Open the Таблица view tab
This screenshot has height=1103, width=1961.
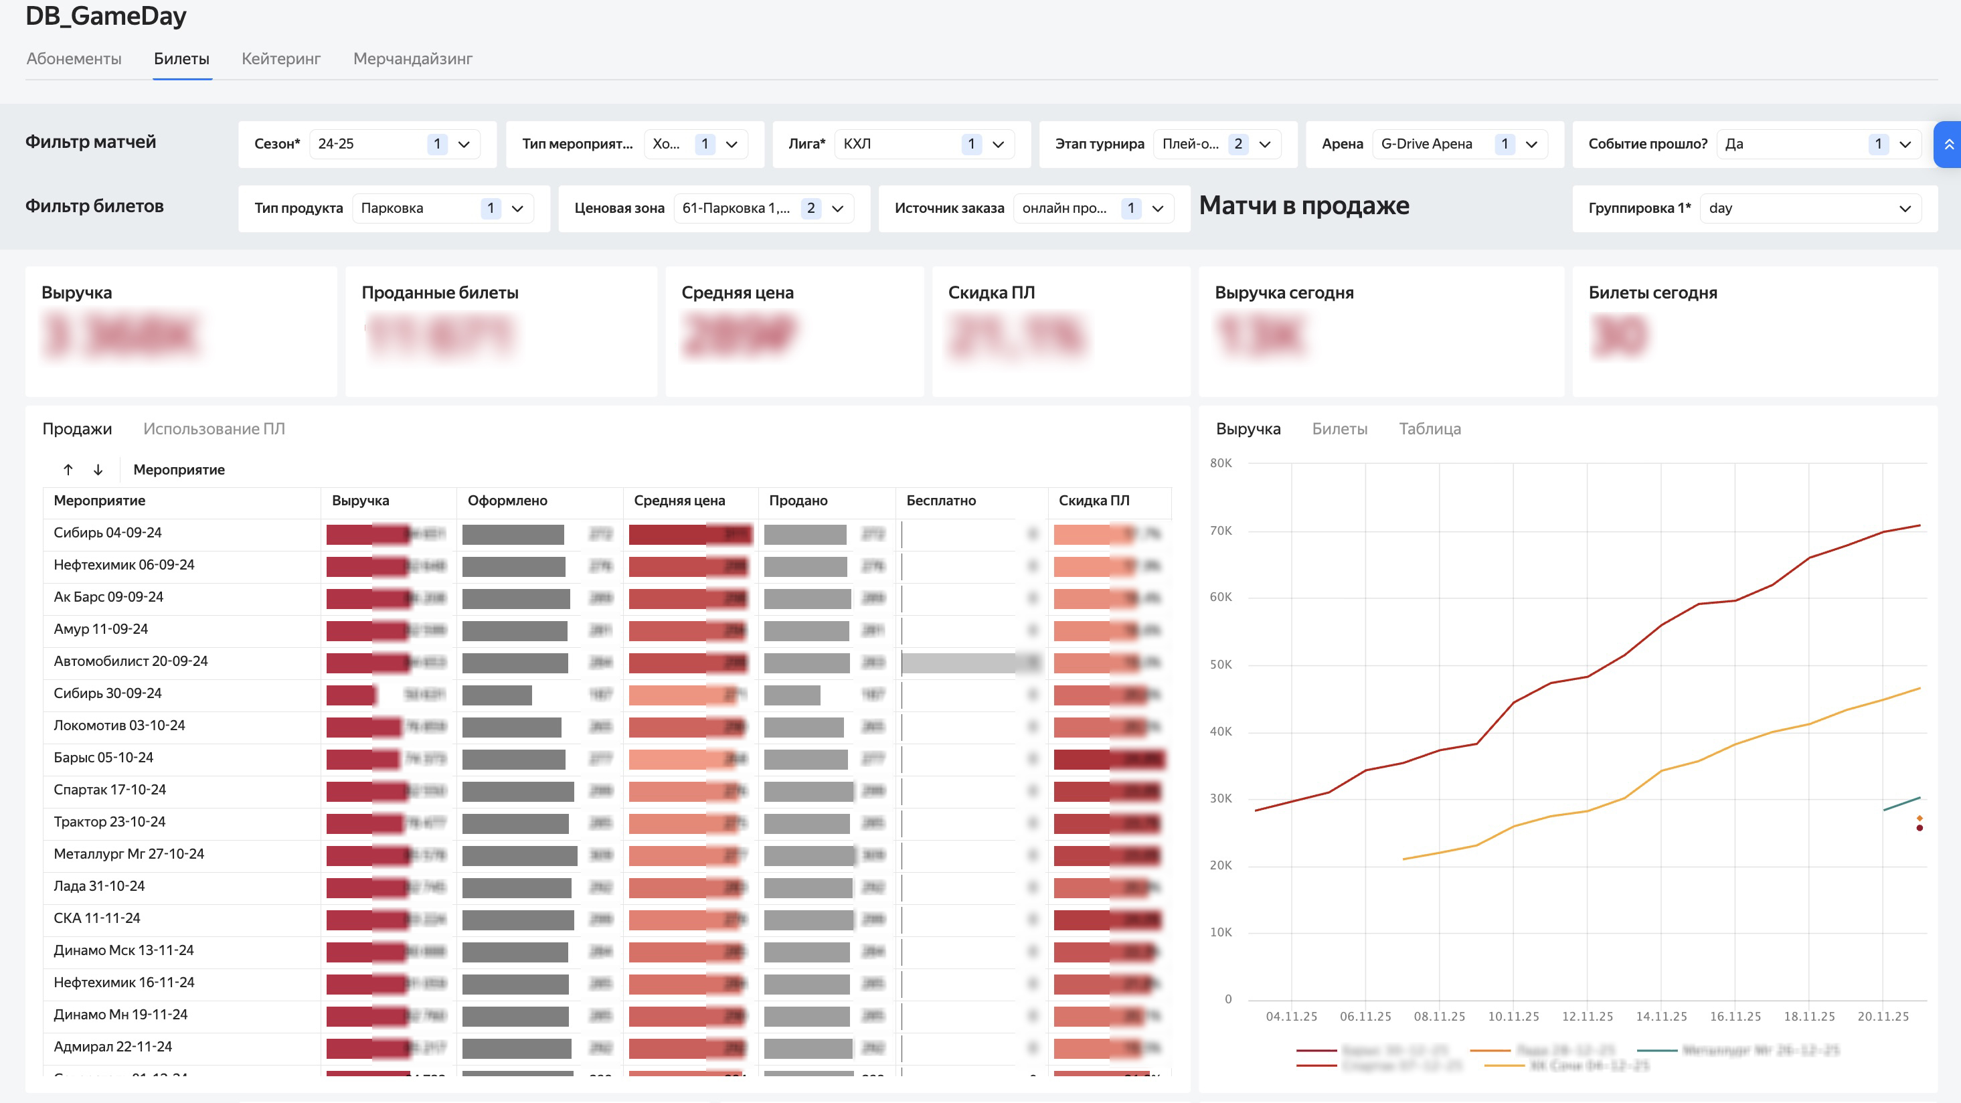[1430, 428]
